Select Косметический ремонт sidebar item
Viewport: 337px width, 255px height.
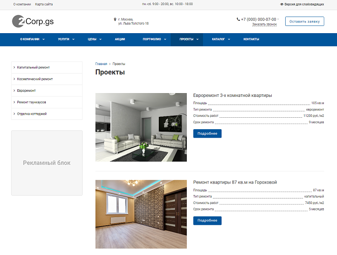[35, 79]
